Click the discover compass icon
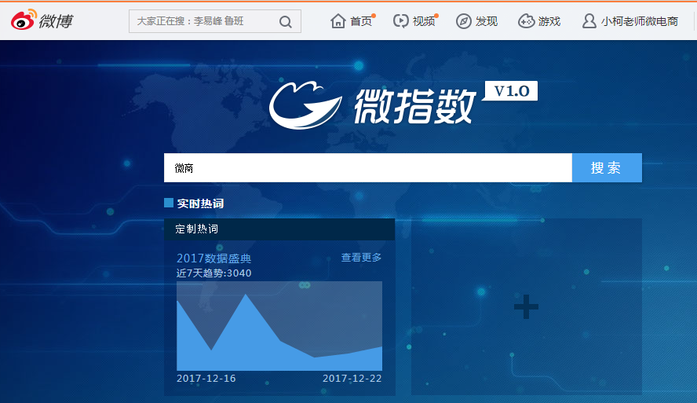 [x=464, y=21]
